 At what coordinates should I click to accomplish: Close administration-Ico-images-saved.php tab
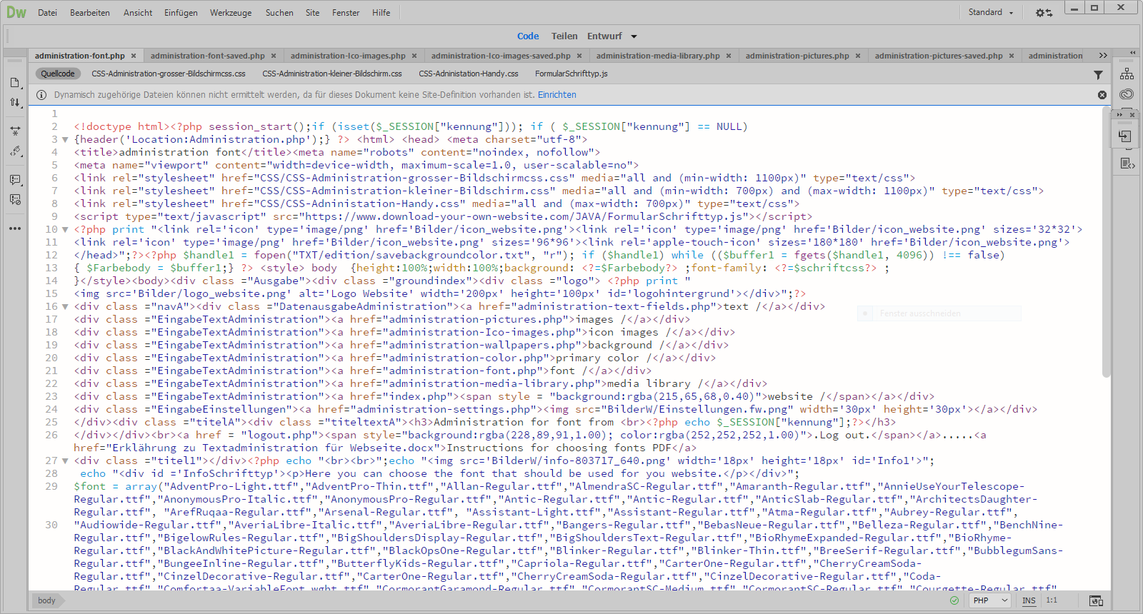(x=579, y=56)
